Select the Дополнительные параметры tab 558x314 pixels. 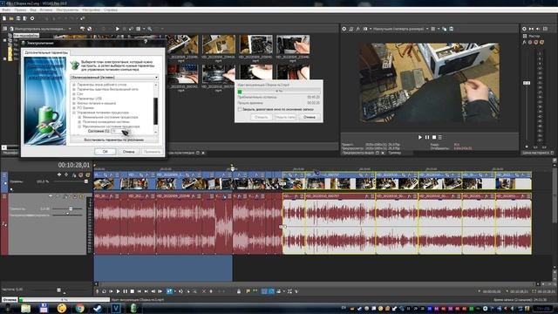[x=46, y=52]
